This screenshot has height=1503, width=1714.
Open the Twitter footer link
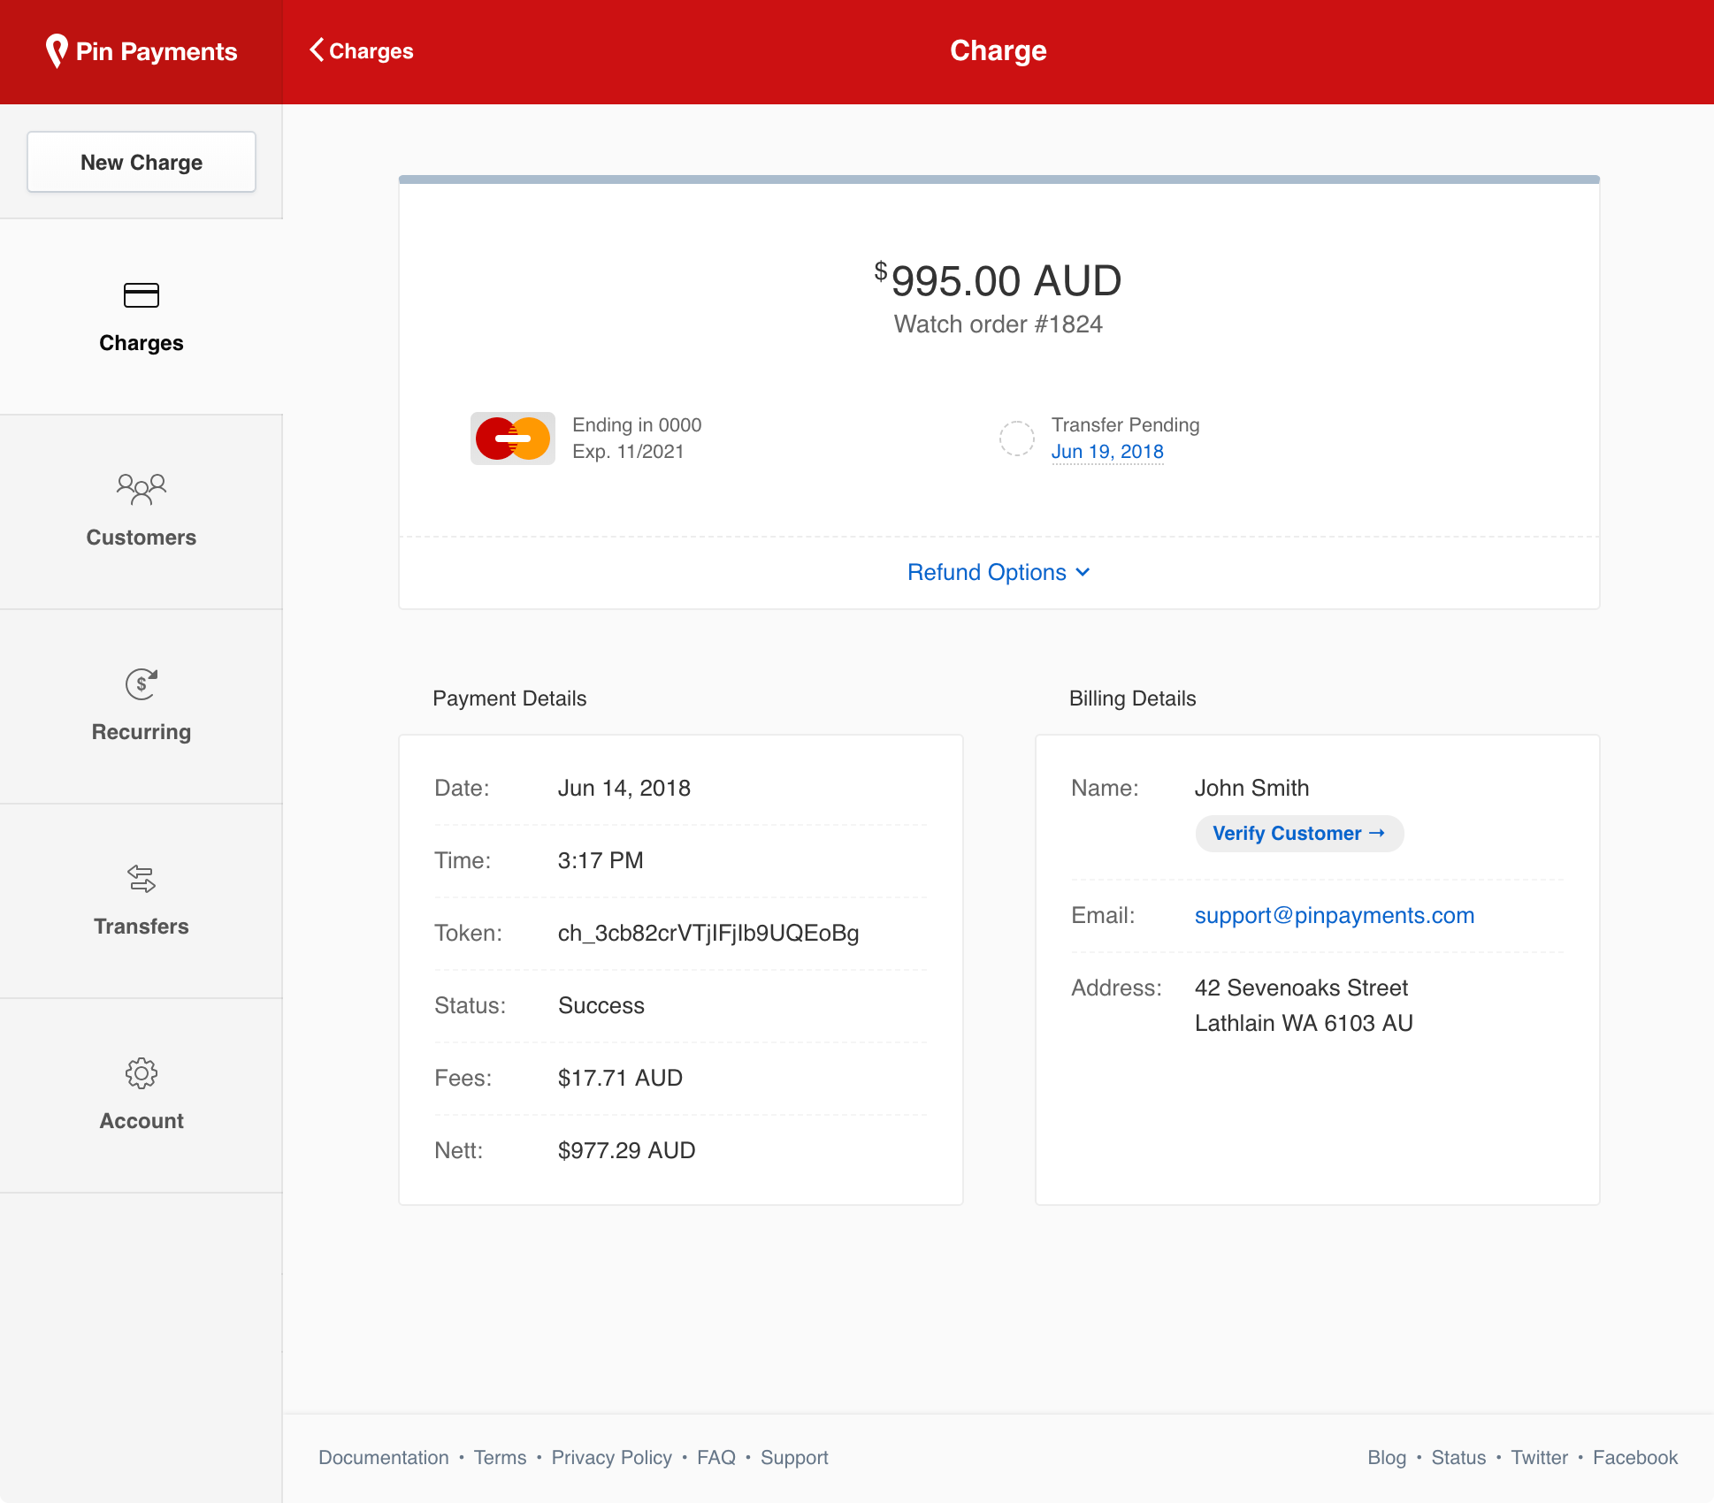[1539, 1457]
